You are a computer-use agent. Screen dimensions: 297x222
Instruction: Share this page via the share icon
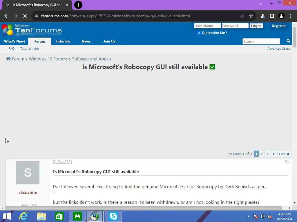point(242,16)
